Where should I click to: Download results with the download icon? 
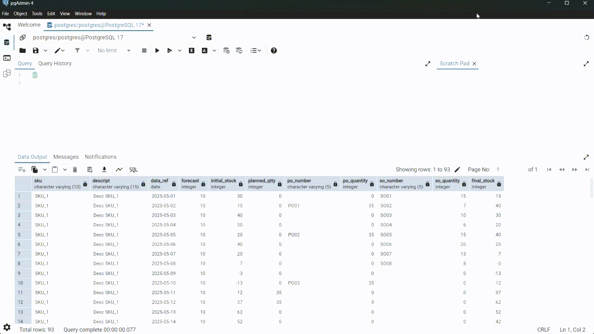[x=104, y=170]
